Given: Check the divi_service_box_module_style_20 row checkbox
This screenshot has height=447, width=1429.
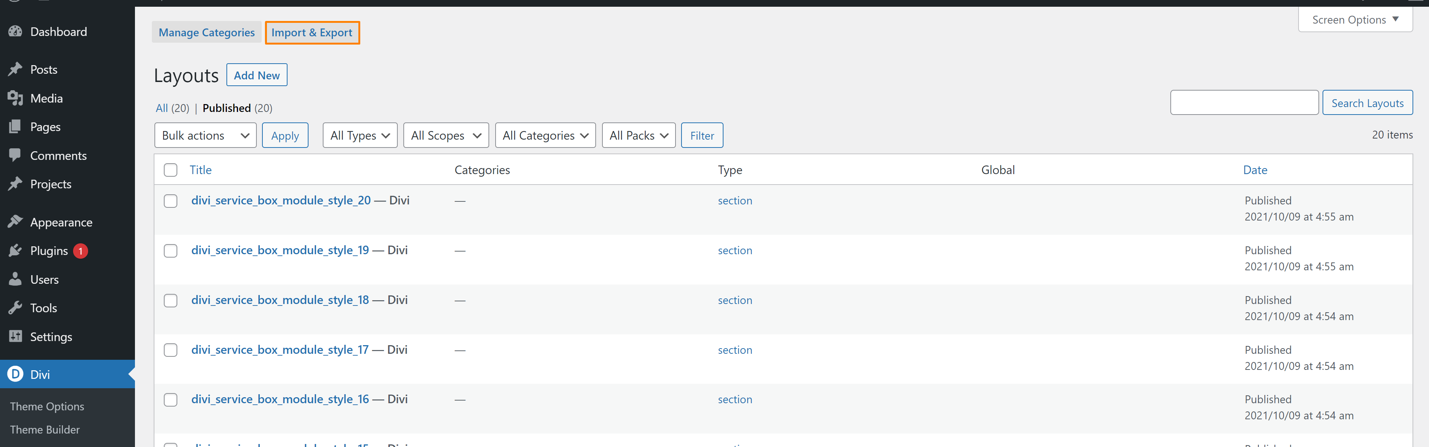Looking at the screenshot, I should click(x=170, y=201).
